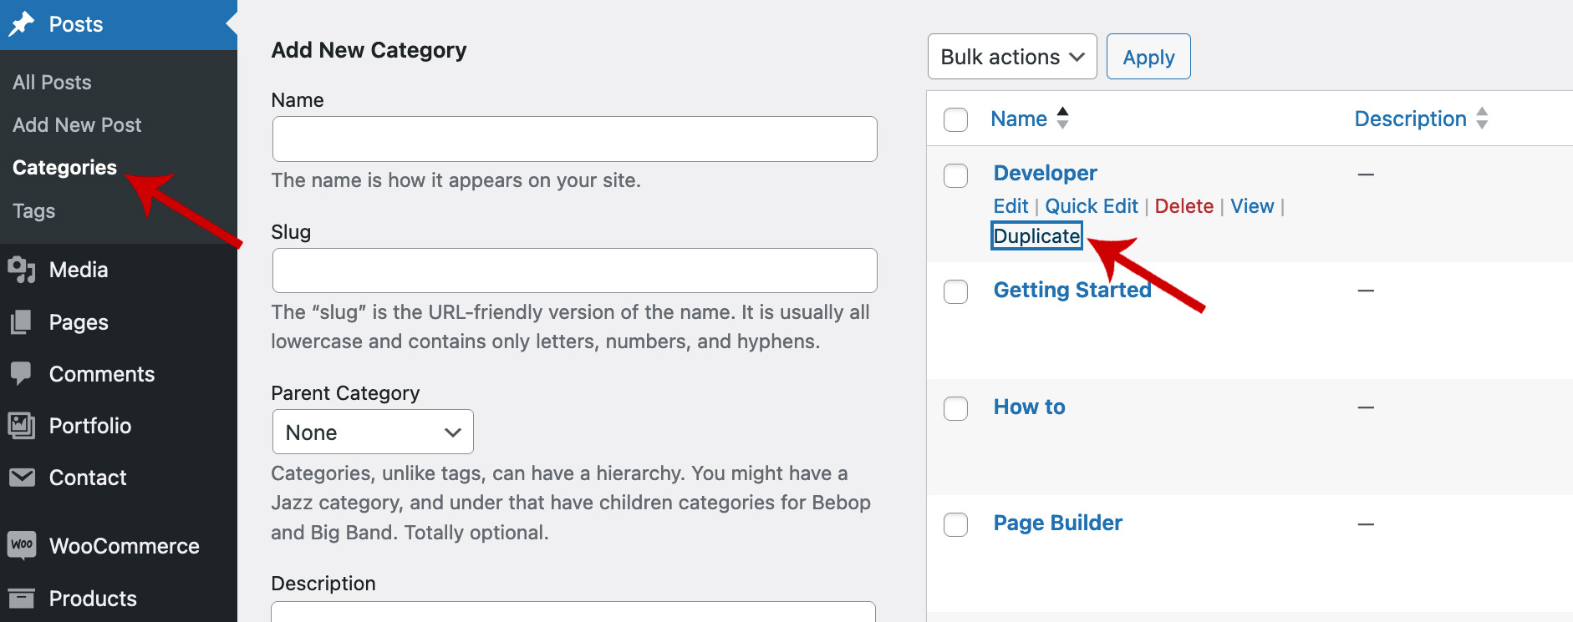This screenshot has height=622, width=1573.
Task: Open the Bulk actions dropdown
Action: coord(1011,57)
